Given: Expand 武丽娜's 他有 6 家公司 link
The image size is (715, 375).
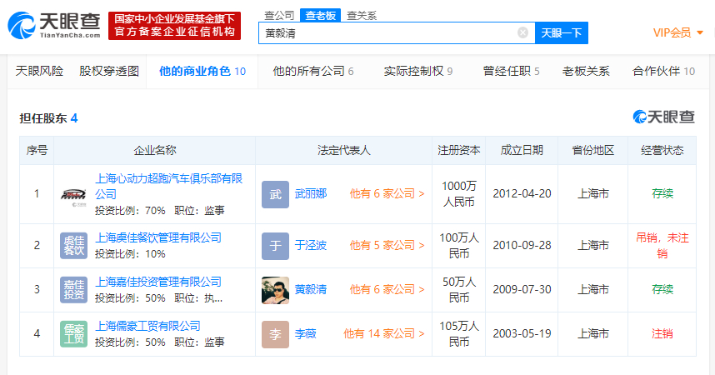Looking at the screenshot, I should [x=387, y=194].
